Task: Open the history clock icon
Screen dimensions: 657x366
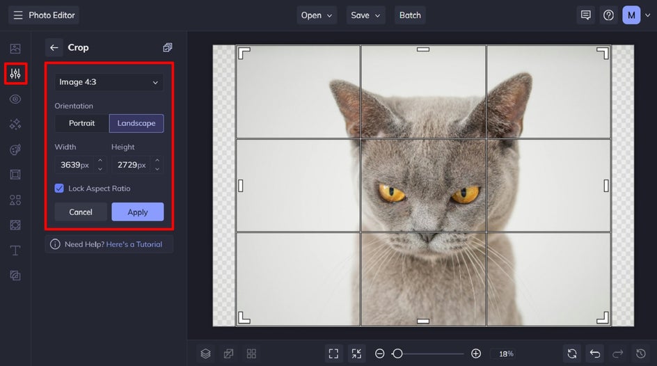Action: click(x=641, y=354)
